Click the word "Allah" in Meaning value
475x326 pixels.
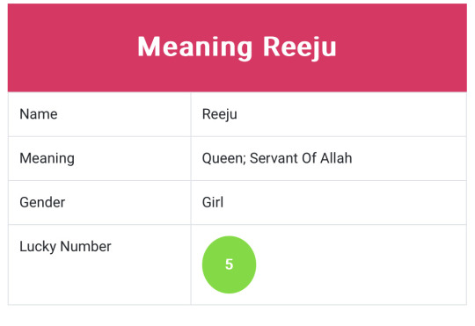(x=336, y=158)
